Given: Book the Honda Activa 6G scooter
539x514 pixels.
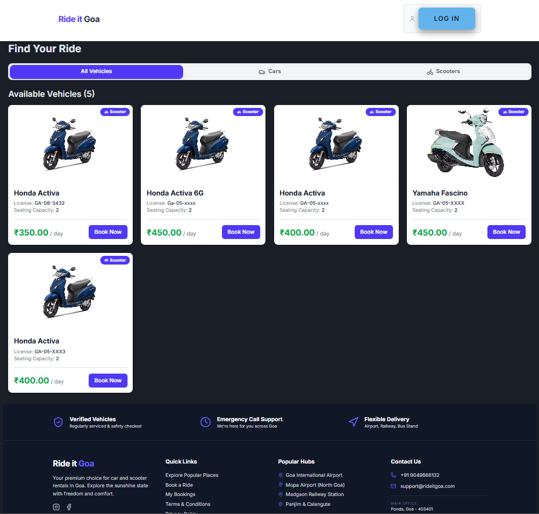Looking at the screenshot, I should (241, 232).
